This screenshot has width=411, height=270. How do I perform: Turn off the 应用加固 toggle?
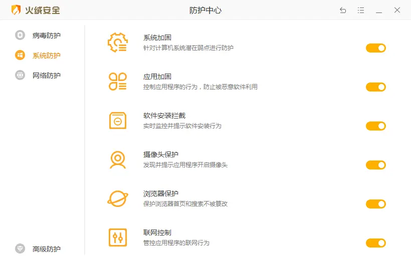tap(375, 87)
